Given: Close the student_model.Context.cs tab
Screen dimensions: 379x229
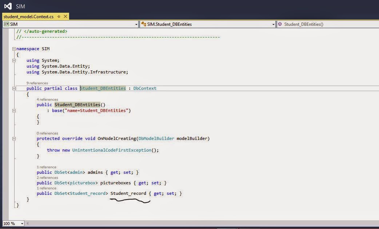Looking at the screenshot, I should (x=65, y=16).
